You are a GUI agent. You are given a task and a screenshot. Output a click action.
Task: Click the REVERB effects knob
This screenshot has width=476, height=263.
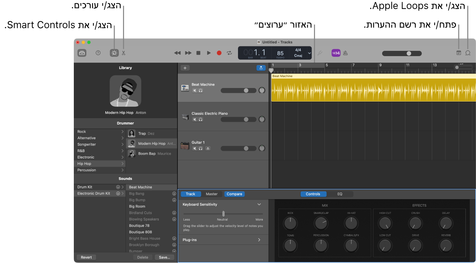pos(446,245)
